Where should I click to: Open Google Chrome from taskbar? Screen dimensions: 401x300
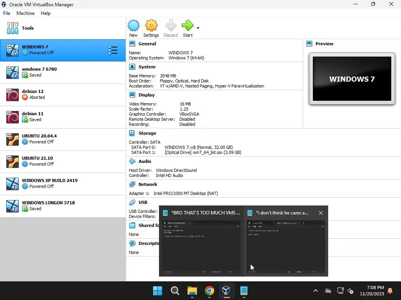click(210, 291)
